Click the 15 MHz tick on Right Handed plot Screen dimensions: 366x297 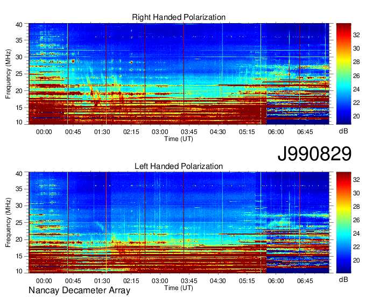point(19,108)
